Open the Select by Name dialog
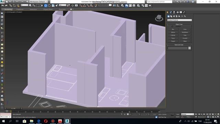Image resolution: width=220 pixels, height=124 pixels. (x=34, y=6)
